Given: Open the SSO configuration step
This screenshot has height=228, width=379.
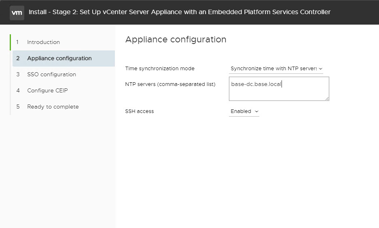Looking at the screenshot, I should point(51,74).
